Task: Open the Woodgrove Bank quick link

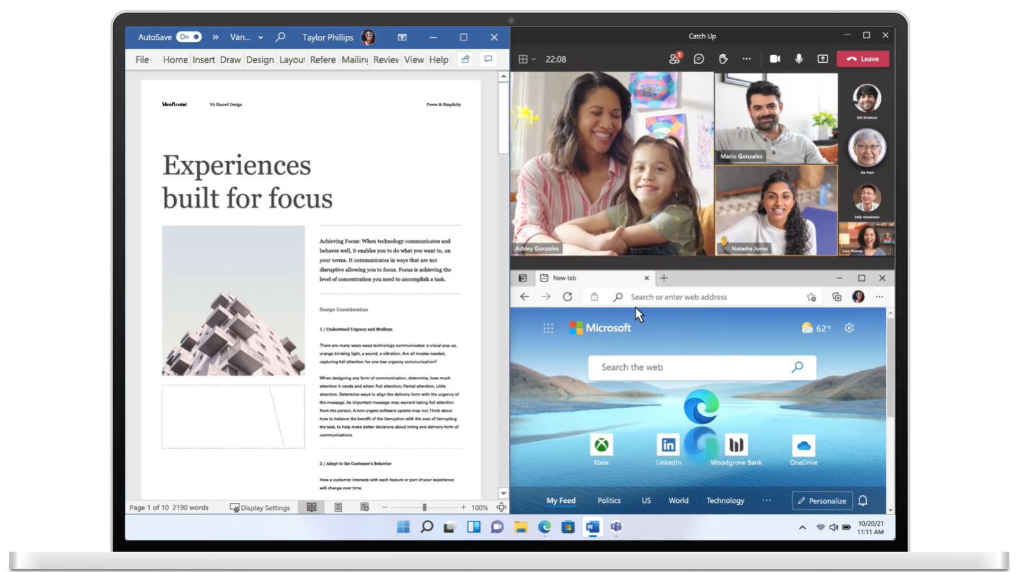Action: (736, 450)
